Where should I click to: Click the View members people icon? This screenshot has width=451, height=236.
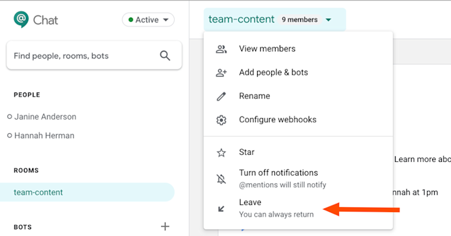(x=221, y=49)
